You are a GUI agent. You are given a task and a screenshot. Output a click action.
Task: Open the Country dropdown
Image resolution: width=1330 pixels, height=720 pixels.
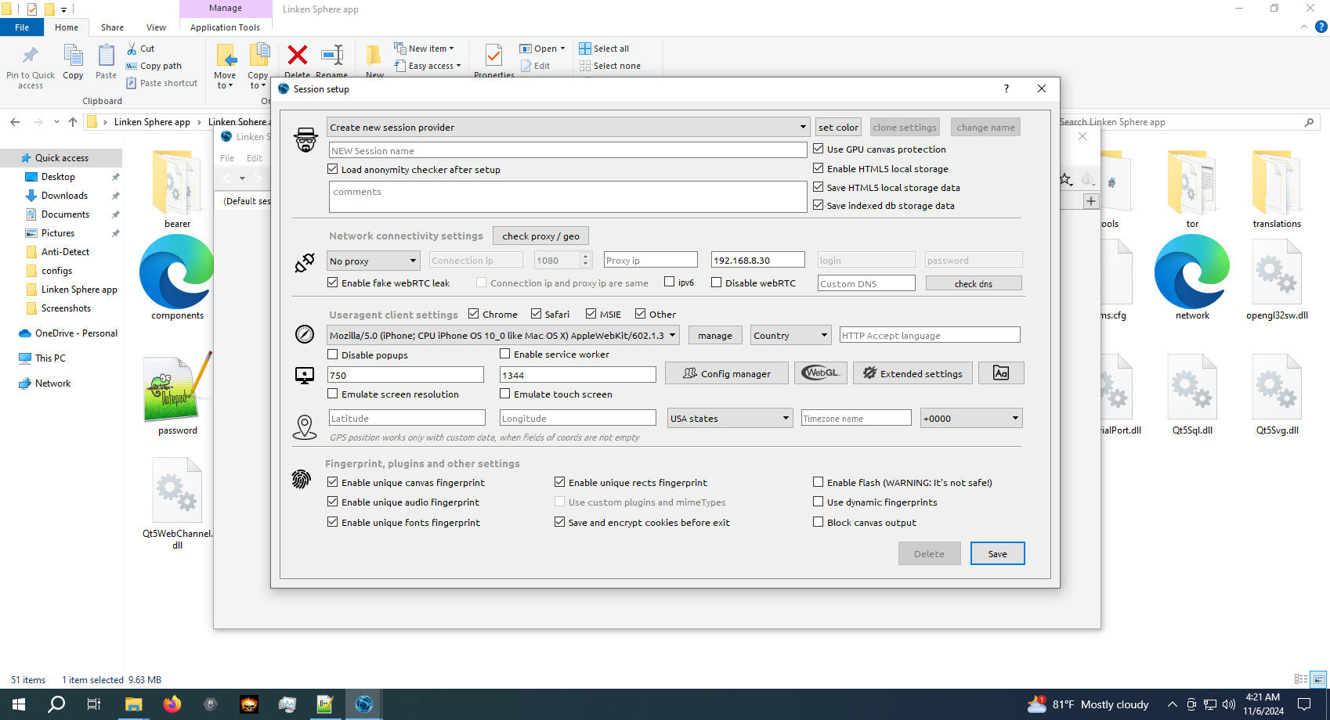(x=790, y=335)
